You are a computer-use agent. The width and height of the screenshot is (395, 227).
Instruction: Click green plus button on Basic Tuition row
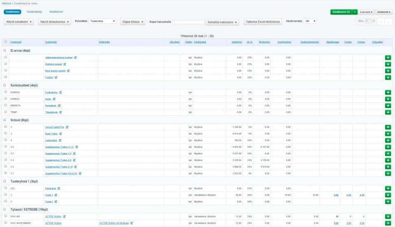point(388,134)
